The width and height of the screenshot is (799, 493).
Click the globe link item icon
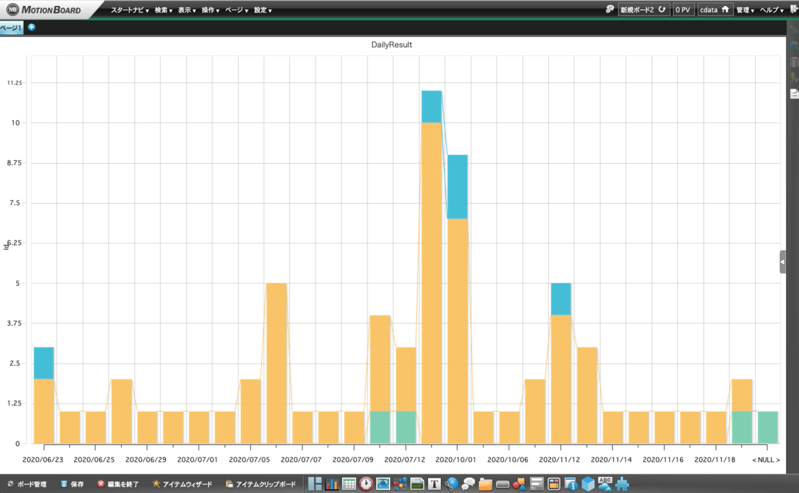[451, 484]
